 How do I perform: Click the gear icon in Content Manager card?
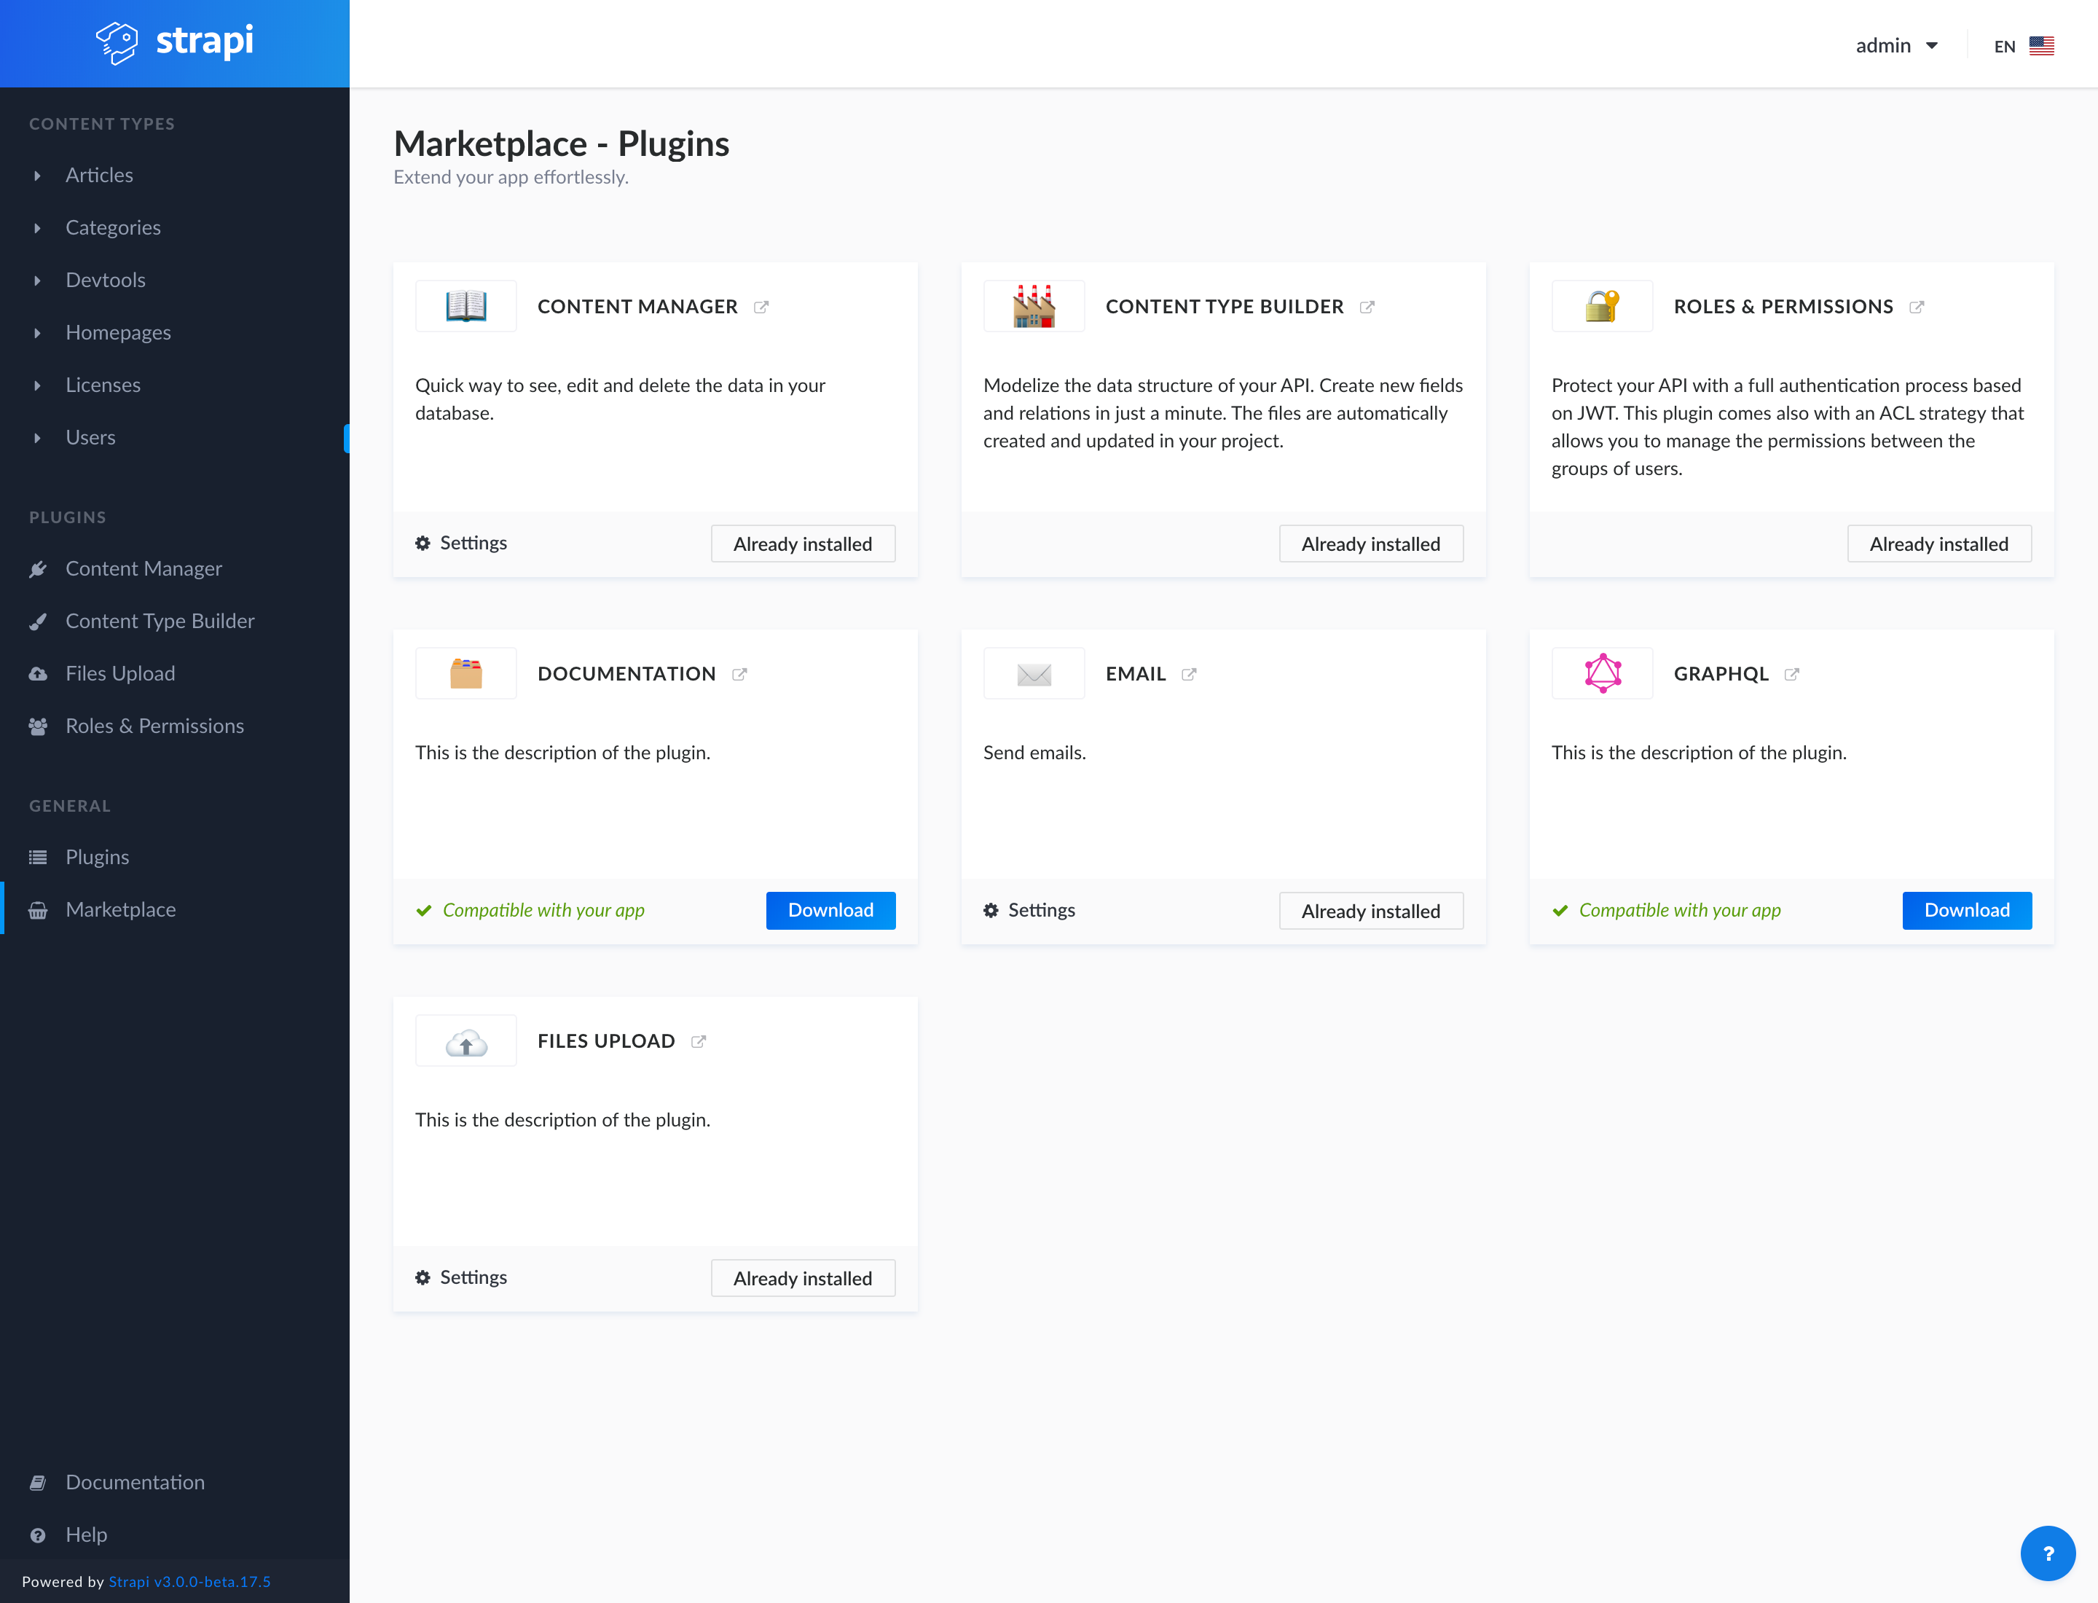[x=423, y=543]
